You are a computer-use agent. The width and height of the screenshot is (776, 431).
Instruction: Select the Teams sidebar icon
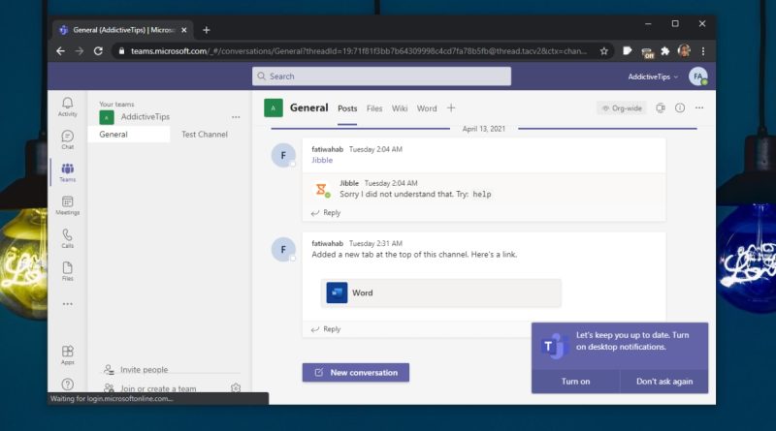(67, 172)
